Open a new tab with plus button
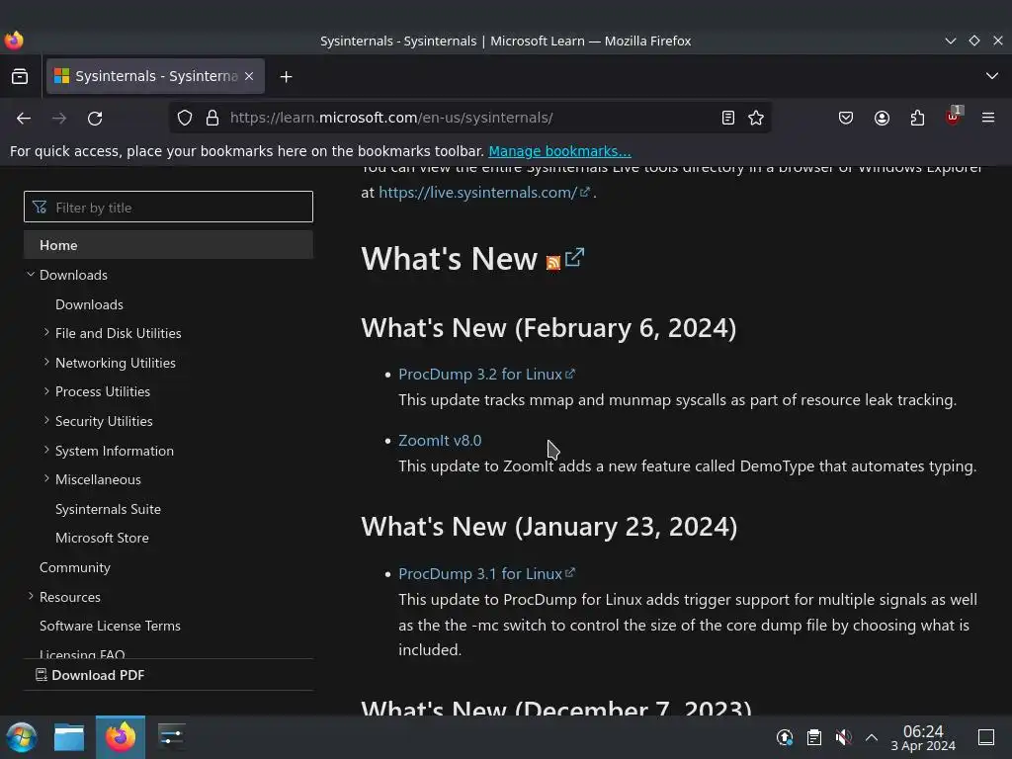Viewport: 1012px width, 759px height. click(x=286, y=77)
